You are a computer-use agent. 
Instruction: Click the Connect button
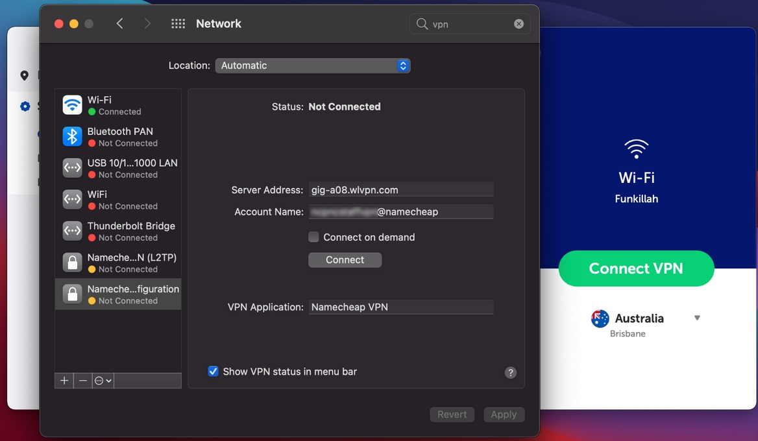coord(345,260)
